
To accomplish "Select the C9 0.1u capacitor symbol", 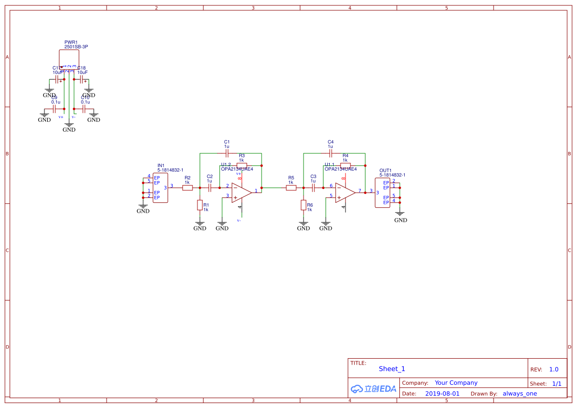I will click(54, 109).
